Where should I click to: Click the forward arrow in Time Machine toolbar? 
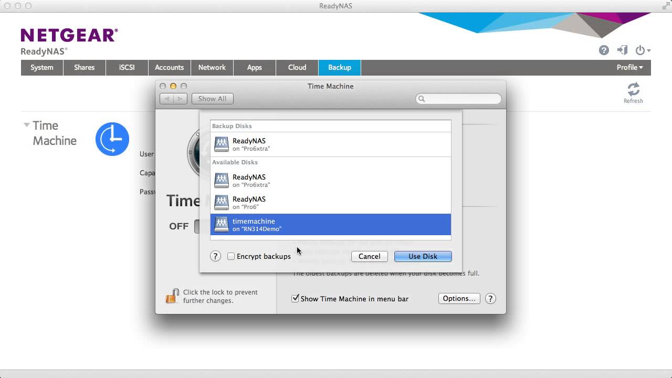coord(180,99)
